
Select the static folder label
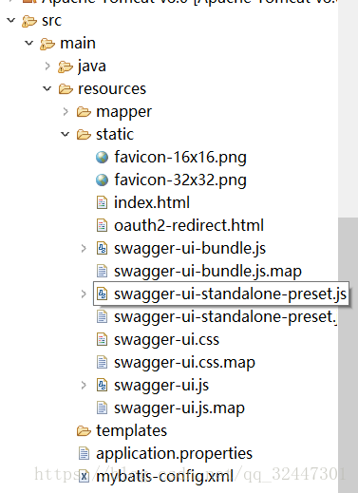115,134
